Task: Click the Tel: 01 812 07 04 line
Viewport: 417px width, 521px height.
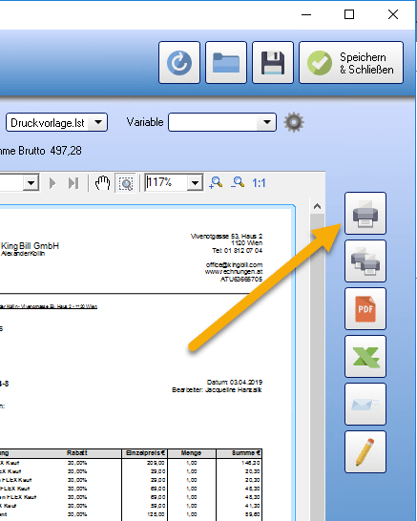Action: [x=238, y=250]
